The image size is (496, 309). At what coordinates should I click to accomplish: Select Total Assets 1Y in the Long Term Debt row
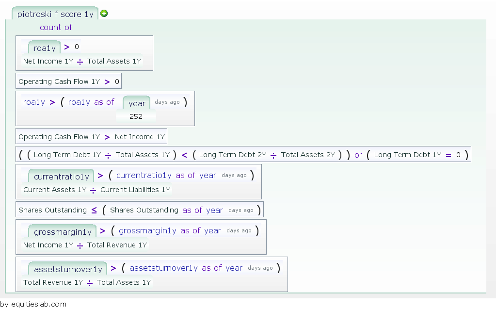point(143,155)
